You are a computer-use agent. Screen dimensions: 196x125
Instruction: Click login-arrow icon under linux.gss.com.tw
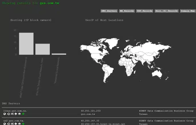click(x=8, y=114)
